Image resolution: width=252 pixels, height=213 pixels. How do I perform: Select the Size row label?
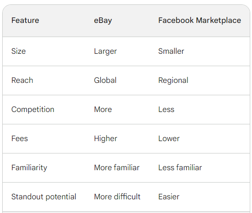(x=19, y=51)
